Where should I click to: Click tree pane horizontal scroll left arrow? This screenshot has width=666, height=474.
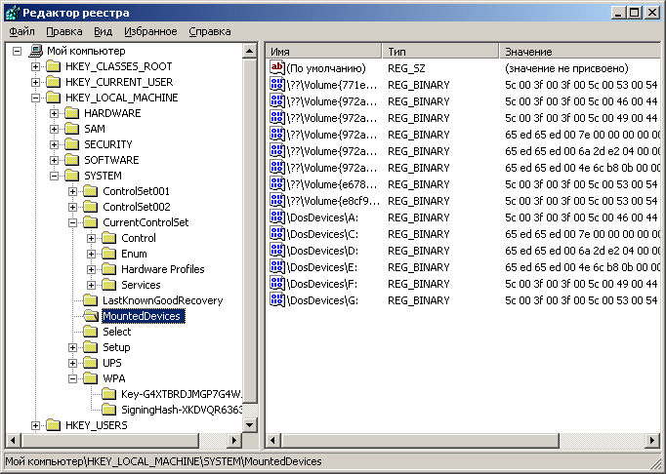click(x=13, y=441)
